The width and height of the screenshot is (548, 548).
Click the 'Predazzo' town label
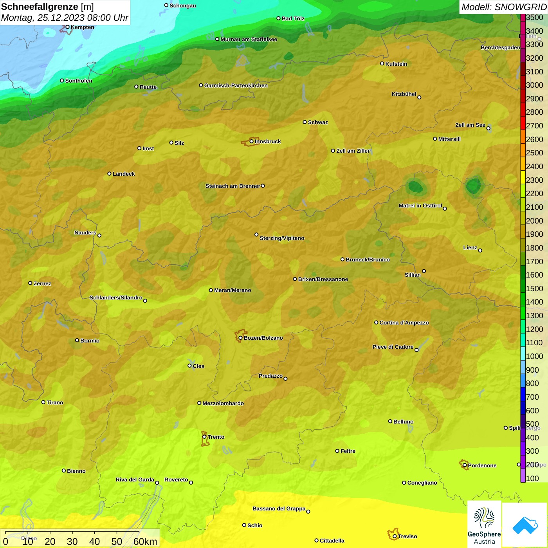coord(270,376)
